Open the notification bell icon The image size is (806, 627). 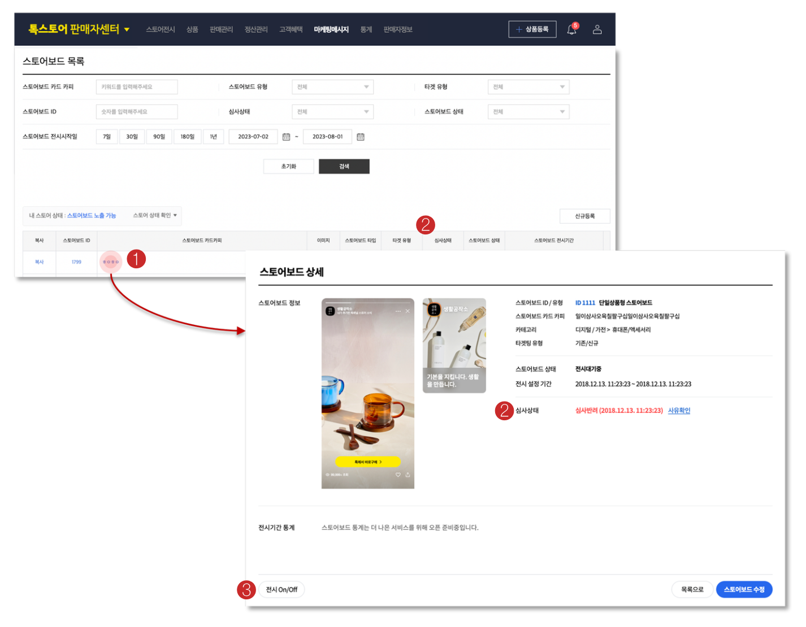click(571, 29)
